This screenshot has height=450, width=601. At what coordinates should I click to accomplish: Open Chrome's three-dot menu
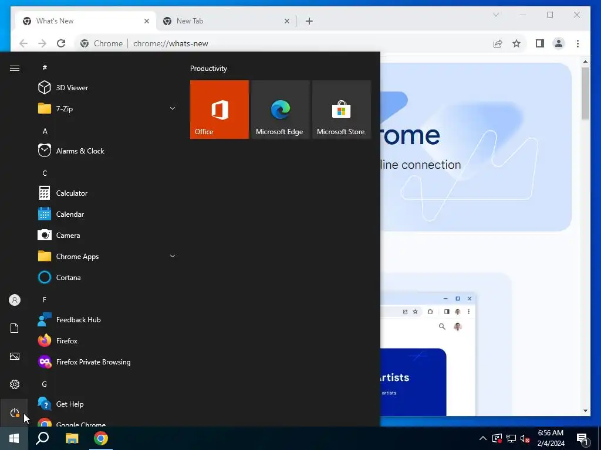[x=578, y=43]
